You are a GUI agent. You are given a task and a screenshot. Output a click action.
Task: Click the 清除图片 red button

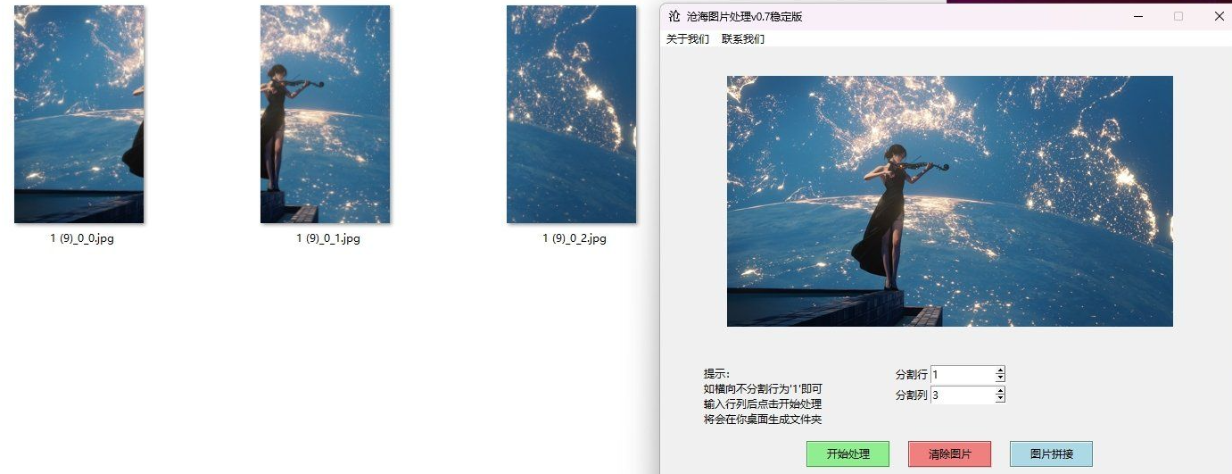(x=949, y=454)
